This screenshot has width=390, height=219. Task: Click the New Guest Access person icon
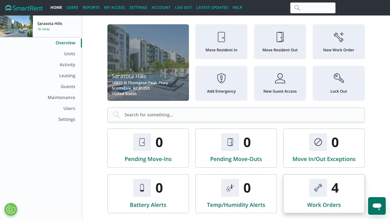click(x=280, y=78)
